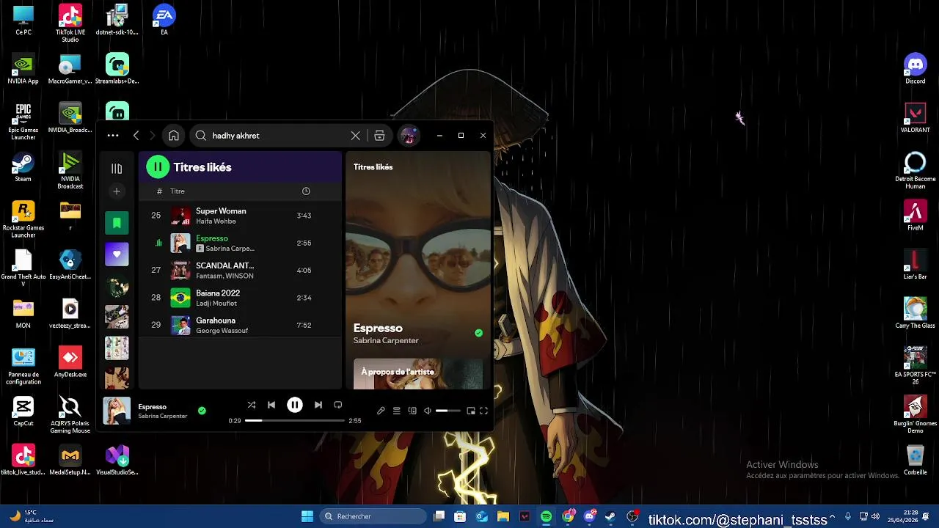Open Spotify Home page
Viewport: 939px width, 528px height.
[x=173, y=136]
